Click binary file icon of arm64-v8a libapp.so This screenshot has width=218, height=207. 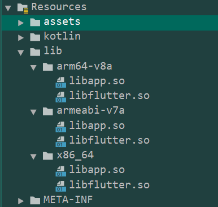click(61, 82)
